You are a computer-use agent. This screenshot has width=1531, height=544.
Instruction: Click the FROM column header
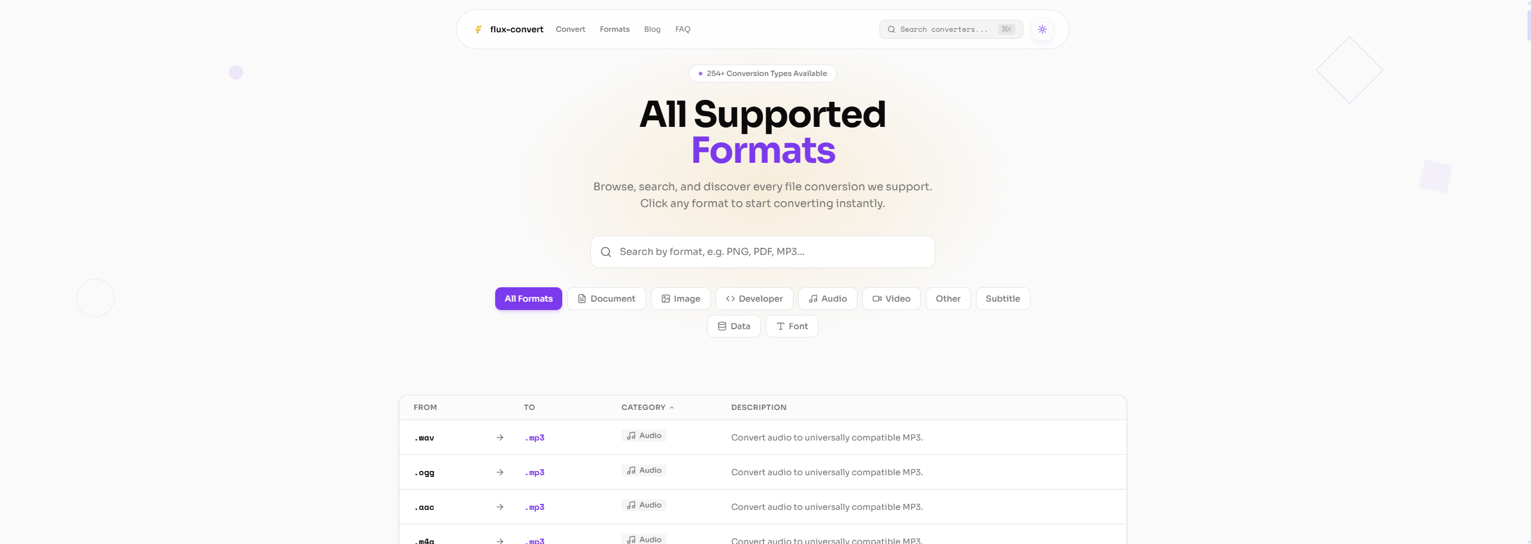pyautogui.click(x=425, y=408)
